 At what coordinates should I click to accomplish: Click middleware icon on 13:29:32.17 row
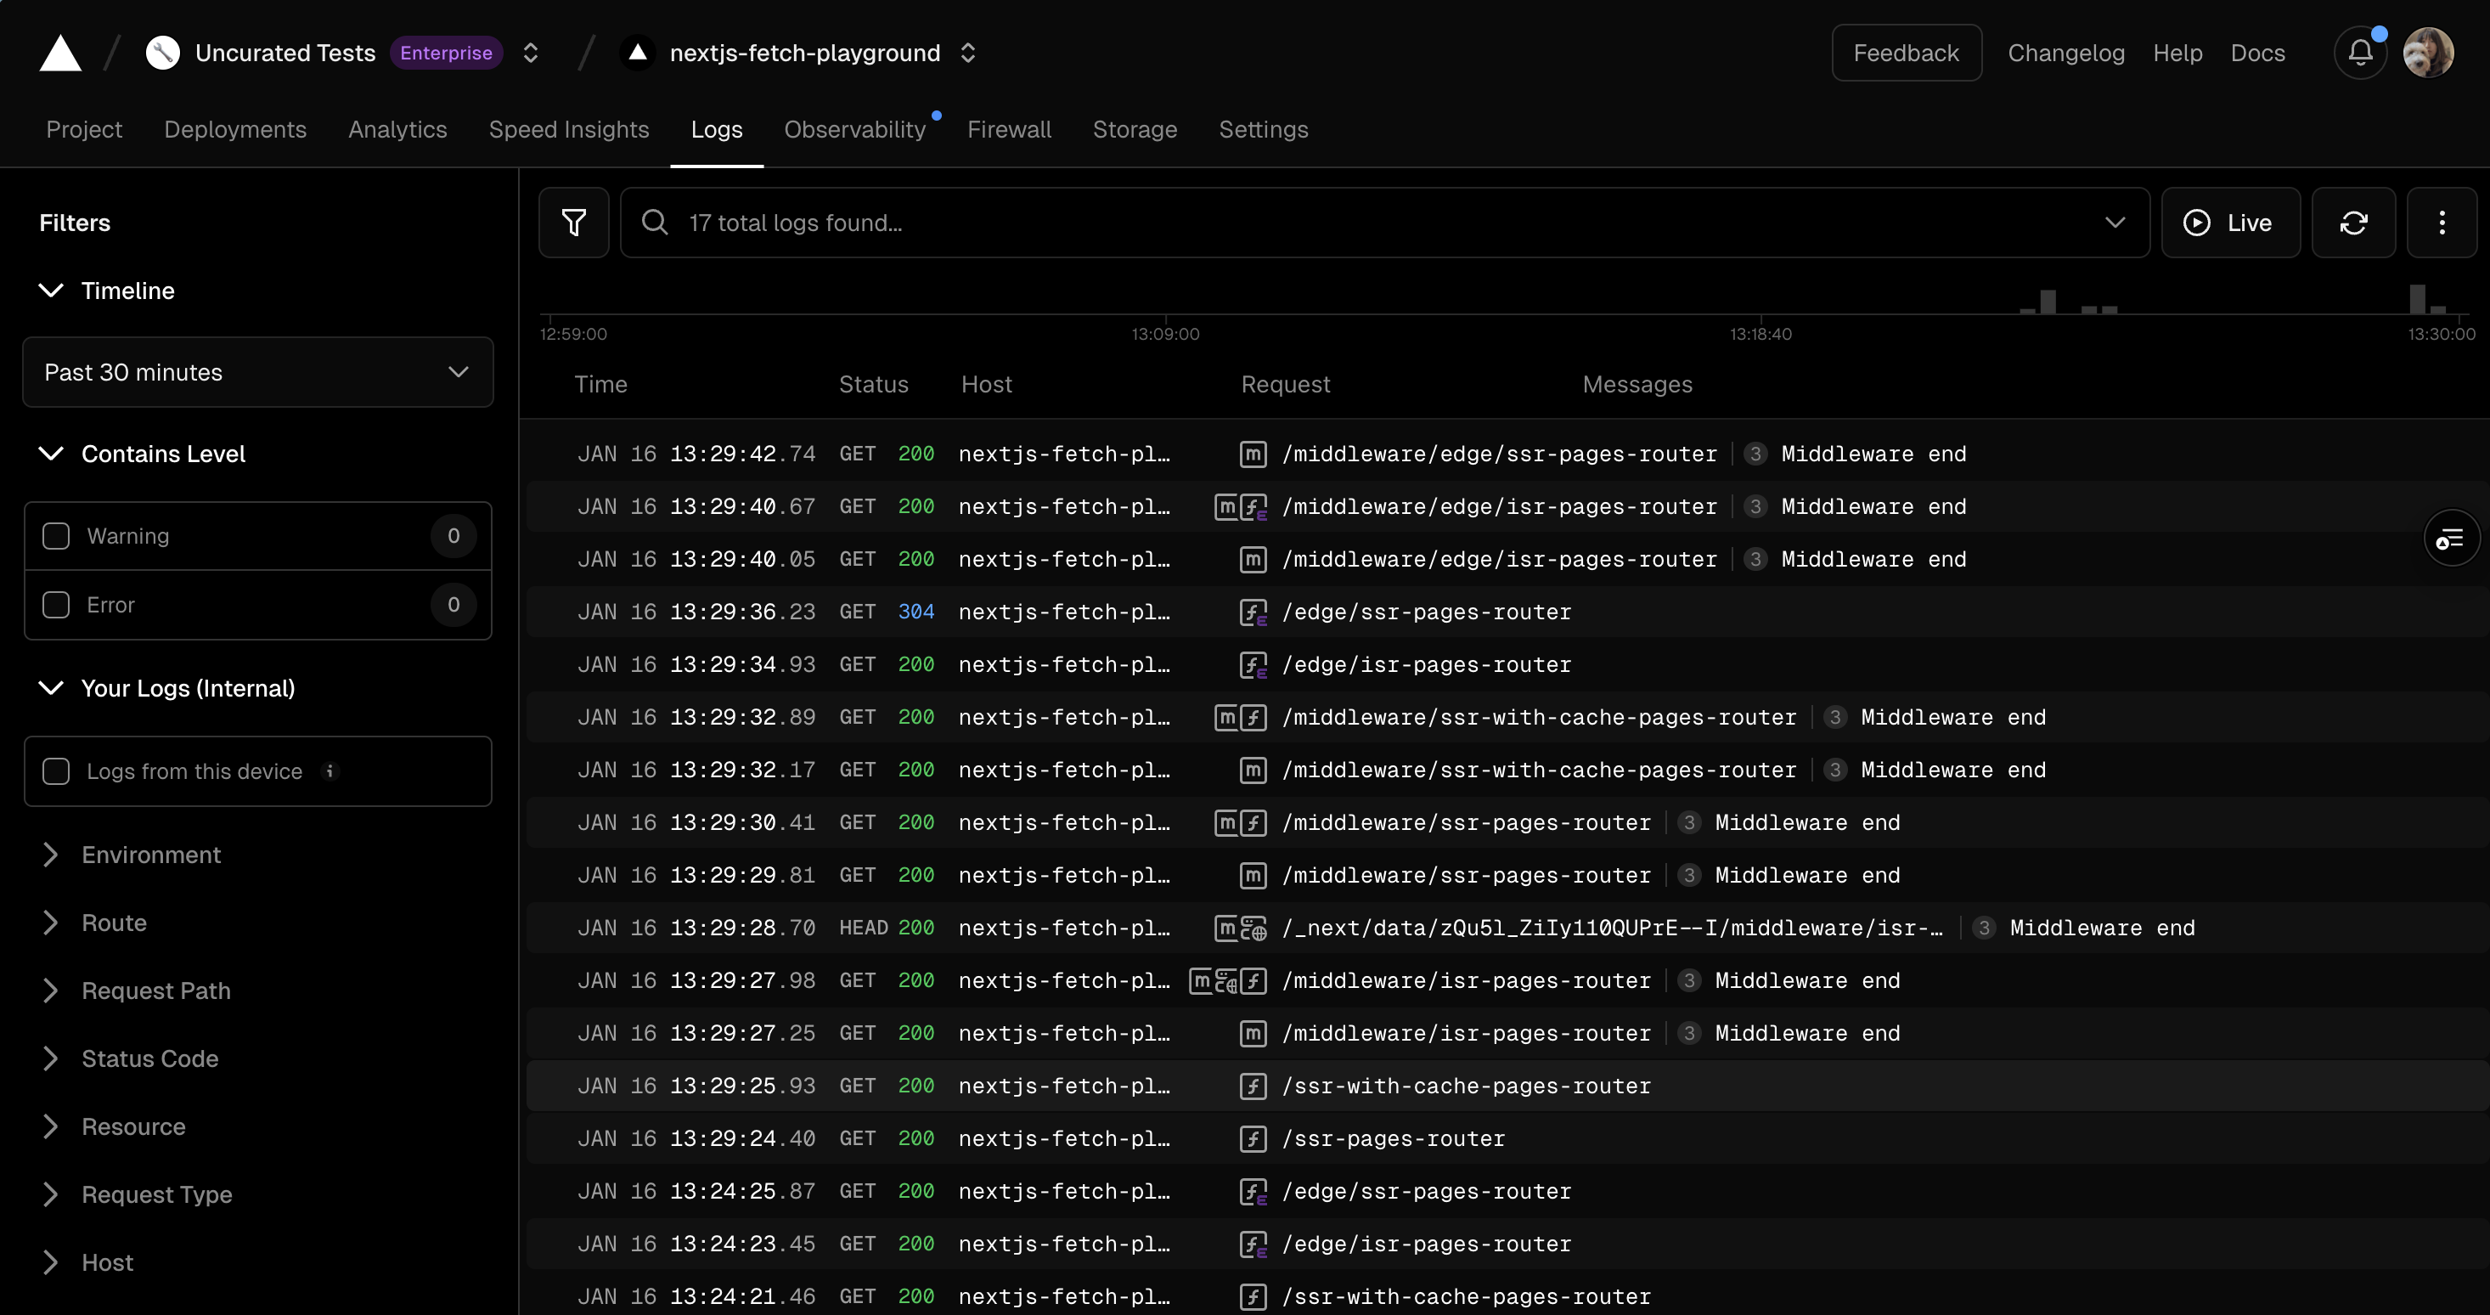pyautogui.click(x=1253, y=770)
